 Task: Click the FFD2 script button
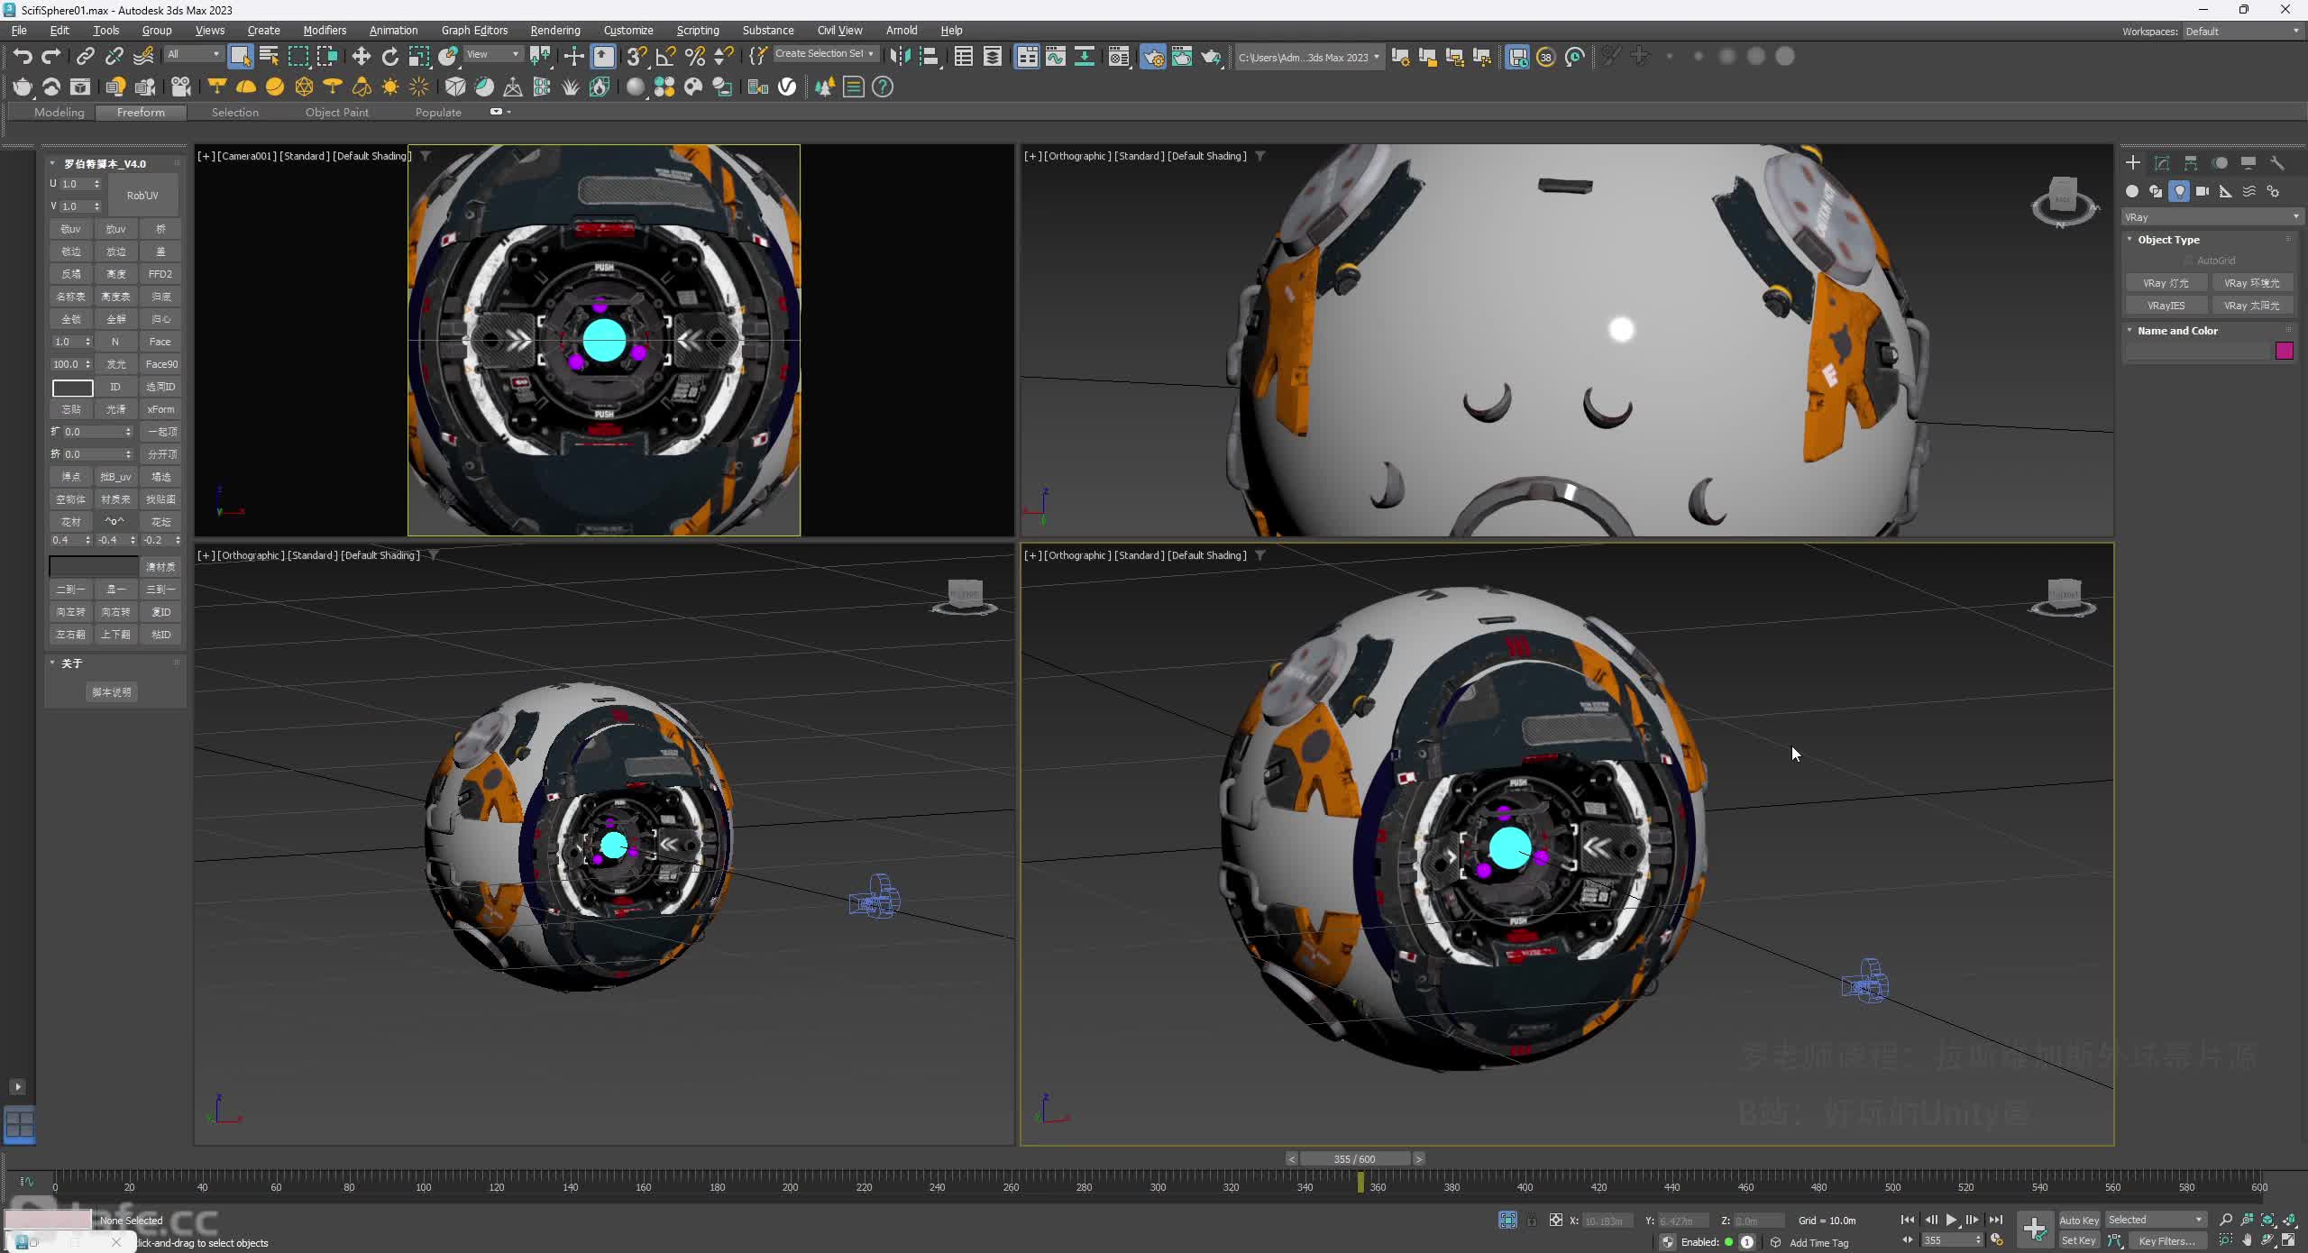point(160,274)
